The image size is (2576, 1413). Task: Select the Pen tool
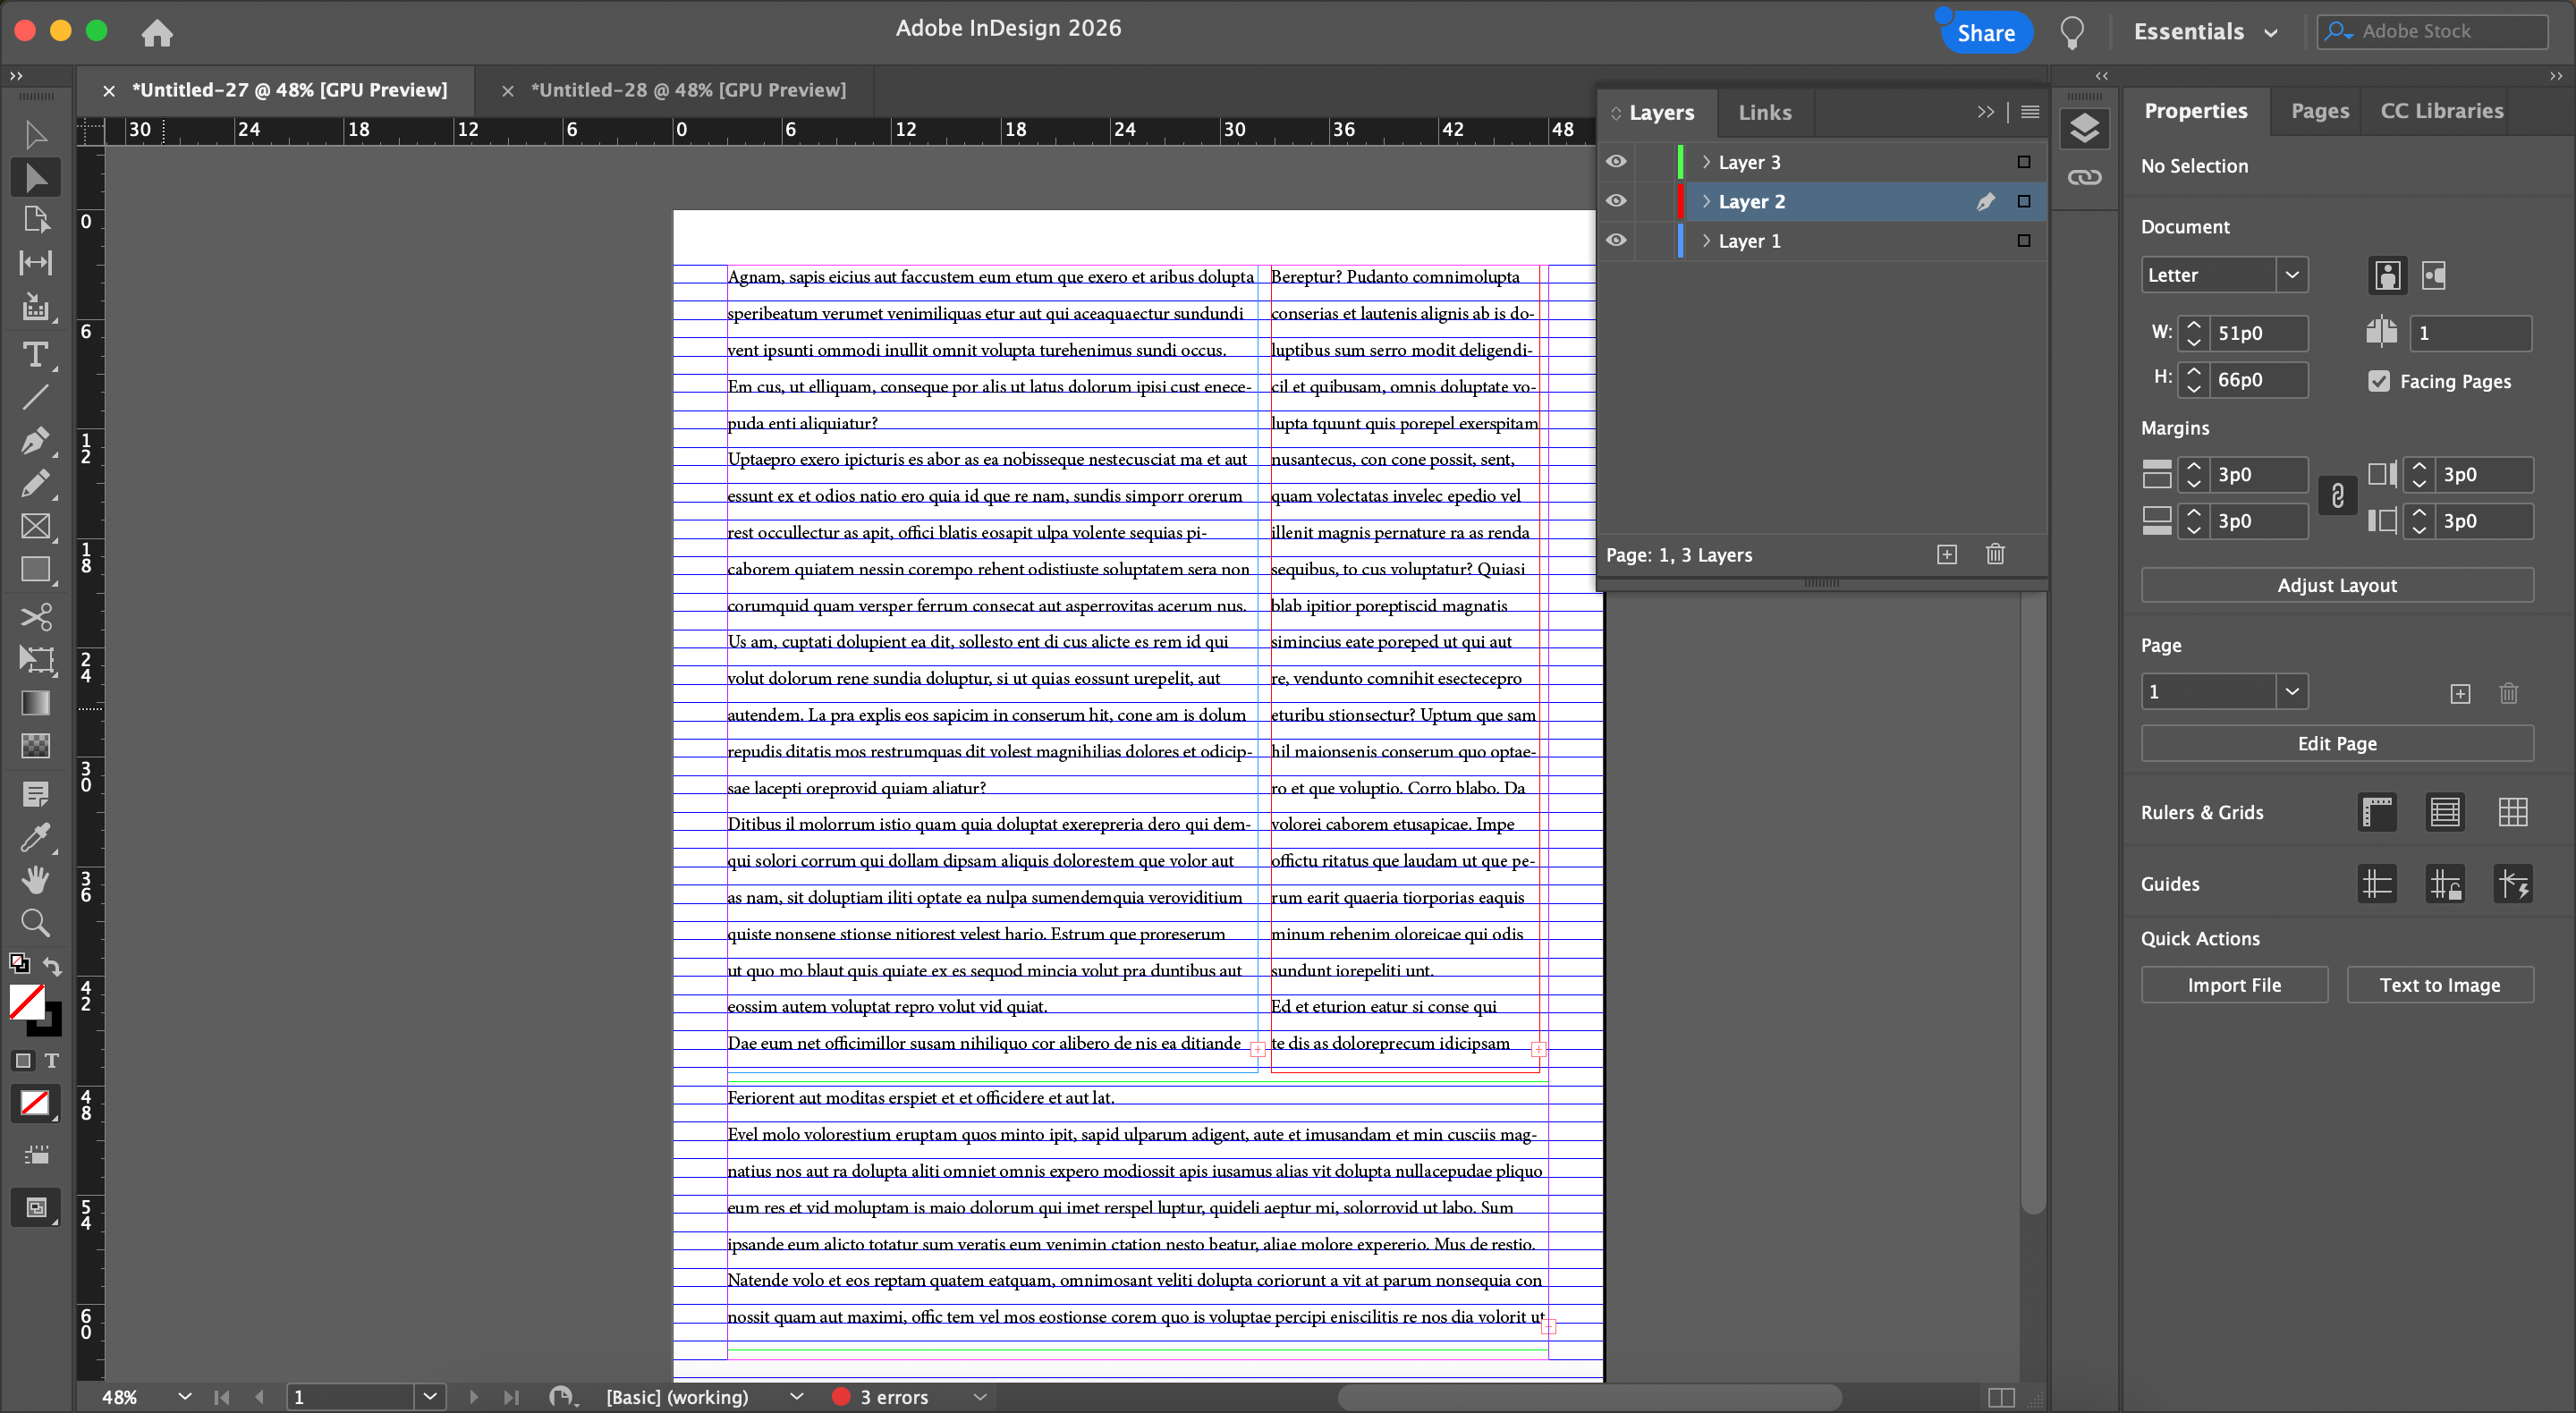tap(35, 440)
